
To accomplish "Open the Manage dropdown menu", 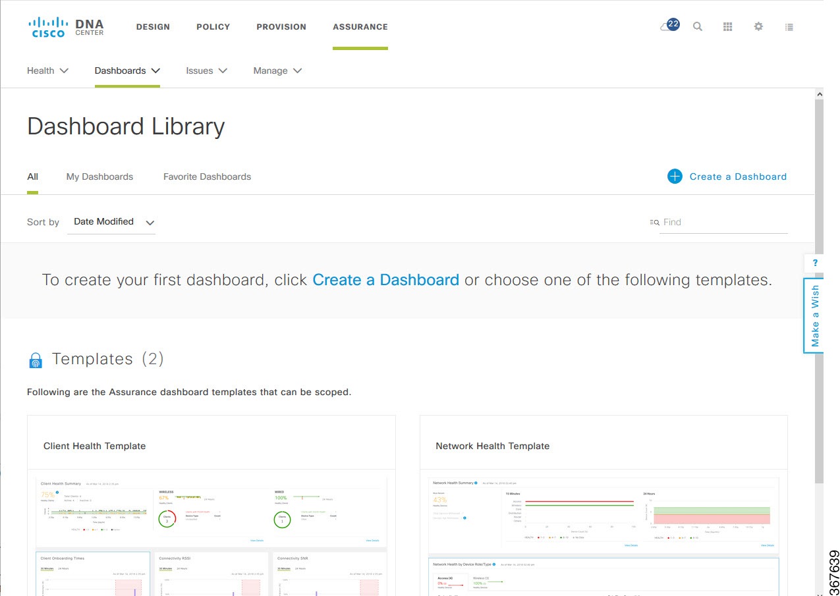I will click(x=277, y=70).
